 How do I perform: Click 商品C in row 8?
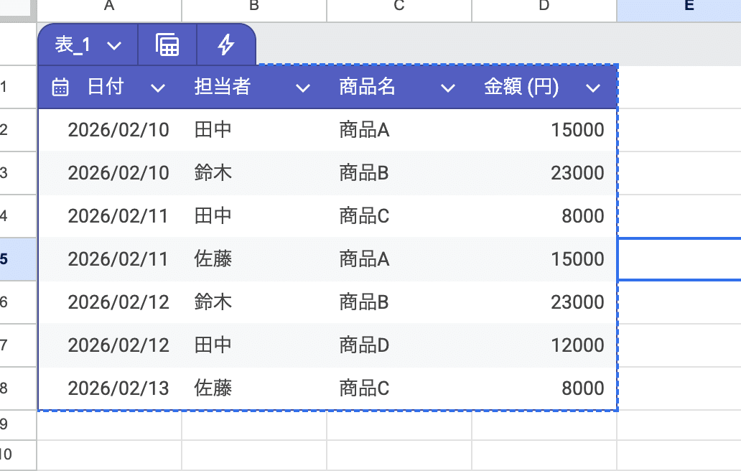pyautogui.click(x=364, y=388)
